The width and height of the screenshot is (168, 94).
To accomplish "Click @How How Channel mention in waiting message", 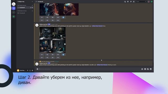I will click(x=102, y=65).
